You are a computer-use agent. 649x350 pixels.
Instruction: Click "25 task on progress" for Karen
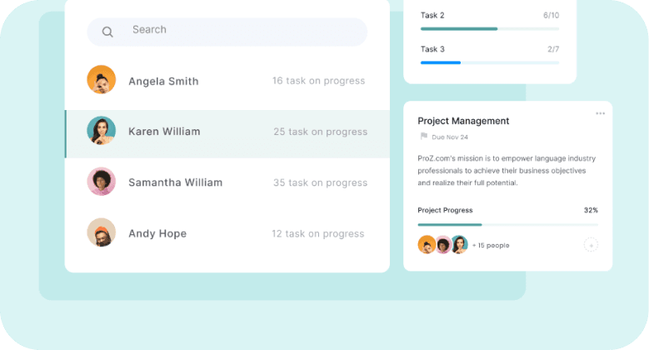(x=320, y=132)
